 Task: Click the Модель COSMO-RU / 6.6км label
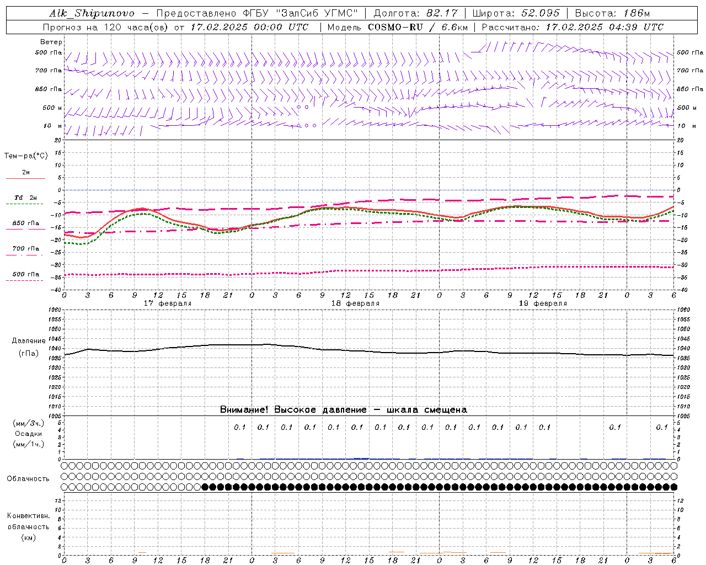397,27
